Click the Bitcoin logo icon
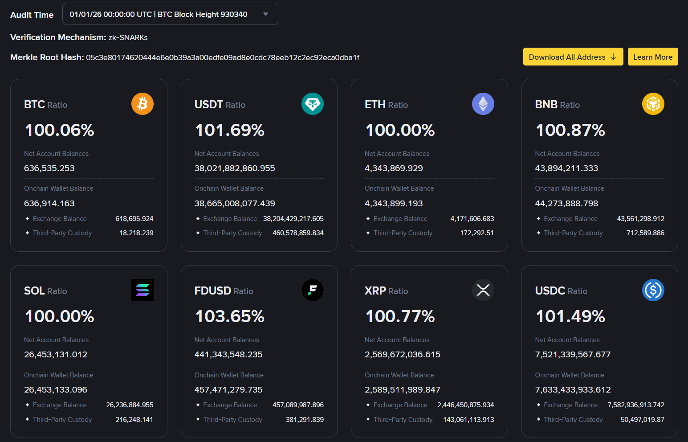The width and height of the screenshot is (688, 442). point(142,104)
